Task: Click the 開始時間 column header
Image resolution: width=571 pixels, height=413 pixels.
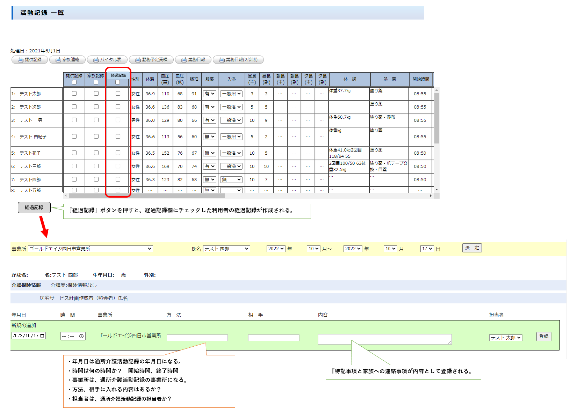Action: click(421, 79)
